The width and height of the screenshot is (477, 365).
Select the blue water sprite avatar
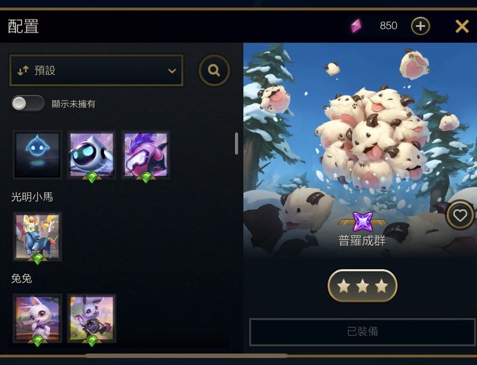pos(37,155)
